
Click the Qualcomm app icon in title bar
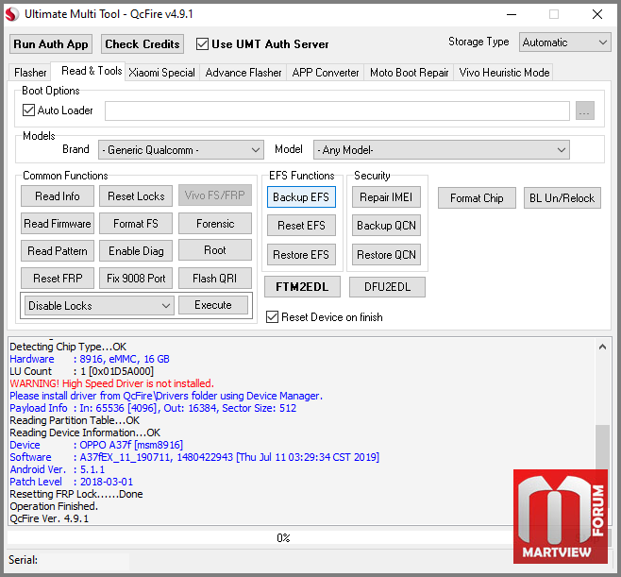pos(13,14)
